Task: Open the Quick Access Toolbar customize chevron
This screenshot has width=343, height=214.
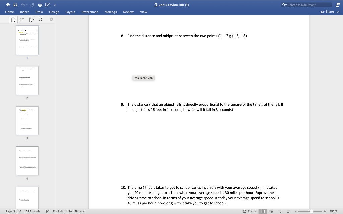Action: point(55,5)
